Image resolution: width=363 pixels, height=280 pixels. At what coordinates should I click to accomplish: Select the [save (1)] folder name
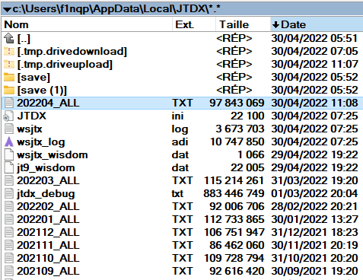point(42,91)
